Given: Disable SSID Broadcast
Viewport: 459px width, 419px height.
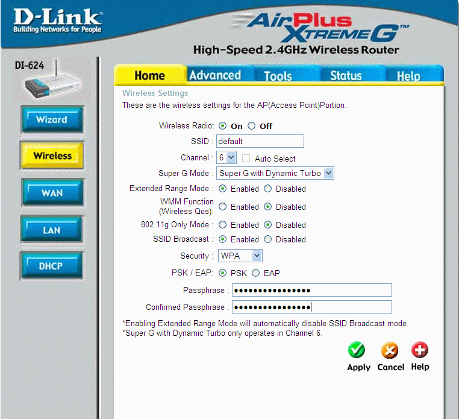Looking at the screenshot, I should pyautogui.click(x=268, y=239).
